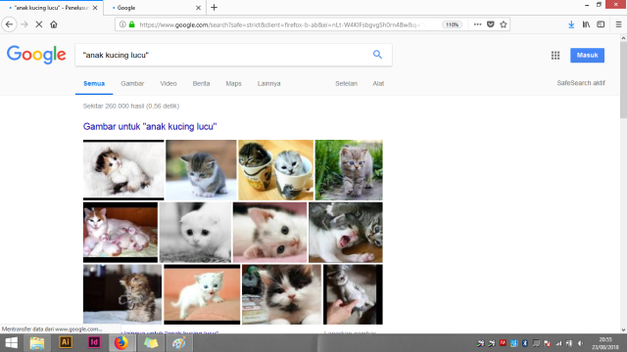Image resolution: width=627 pixels, height=352 pixels.
Task: Close the Google tab
Action: pos(198,8)
